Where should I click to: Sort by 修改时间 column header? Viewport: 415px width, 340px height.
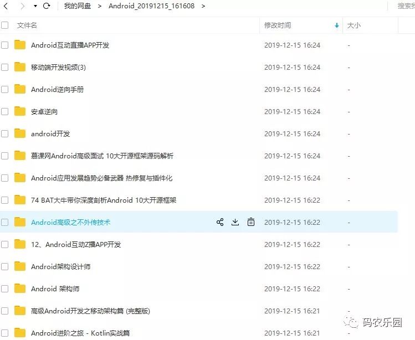[x=278, y=25]
